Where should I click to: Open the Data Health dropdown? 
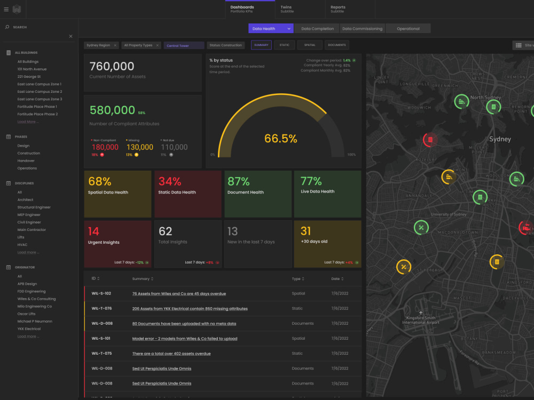(x=271, y=29)
